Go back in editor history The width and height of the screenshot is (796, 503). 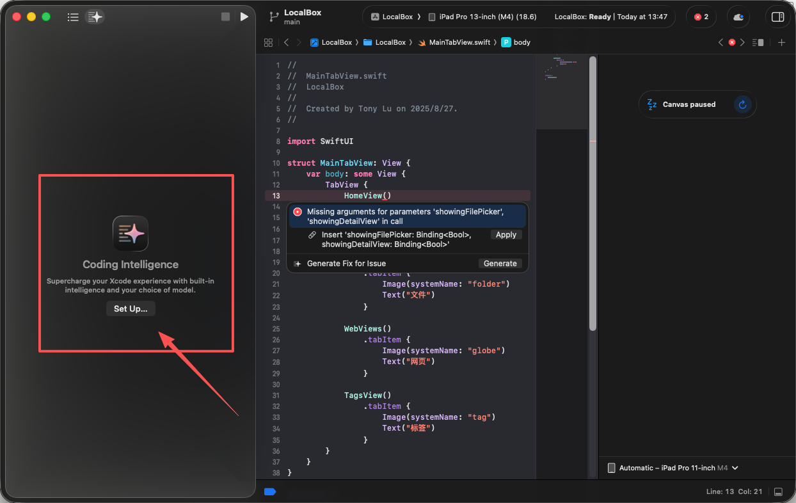pyautogui.click(x=286, y=42)
